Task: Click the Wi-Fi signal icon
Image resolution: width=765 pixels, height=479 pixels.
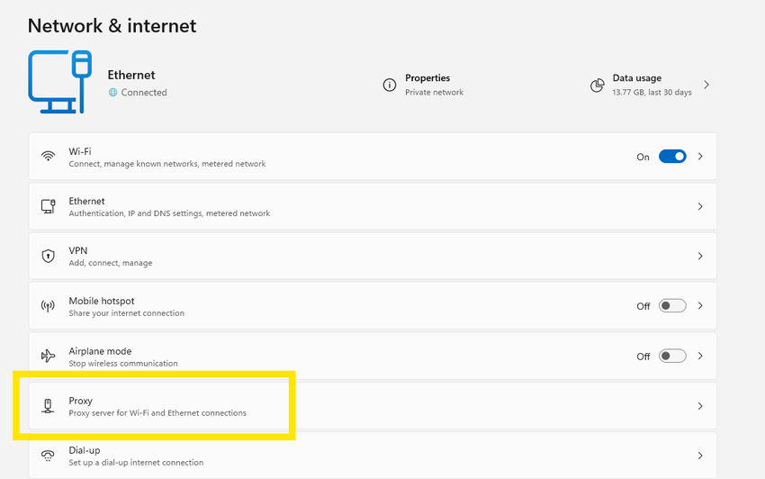Action: [x=48, y=157]
